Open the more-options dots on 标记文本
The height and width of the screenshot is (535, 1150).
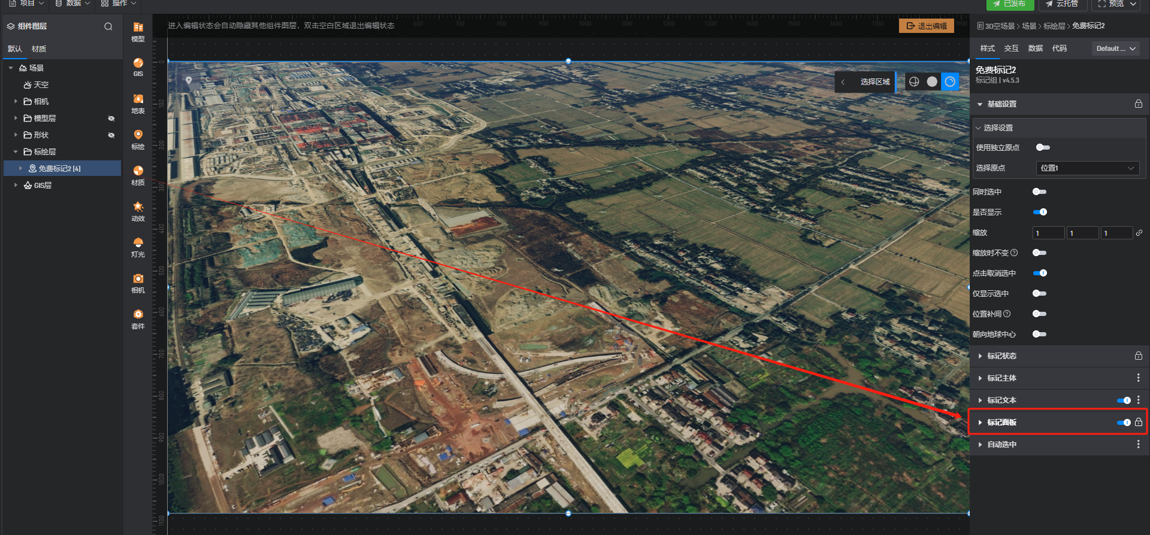(1139, 400)
